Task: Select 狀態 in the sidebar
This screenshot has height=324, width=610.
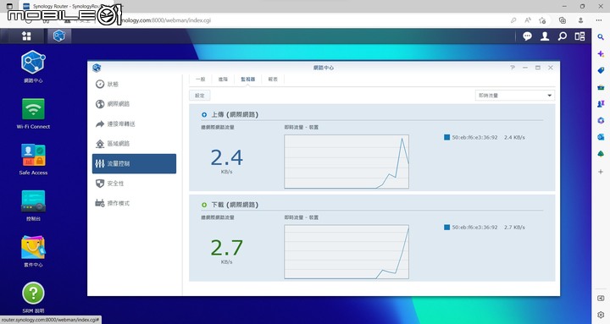Action: point(134,84)
